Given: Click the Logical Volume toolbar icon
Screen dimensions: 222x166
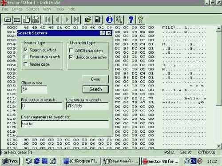Looking at the screenshot, I should tap(17, 20).
